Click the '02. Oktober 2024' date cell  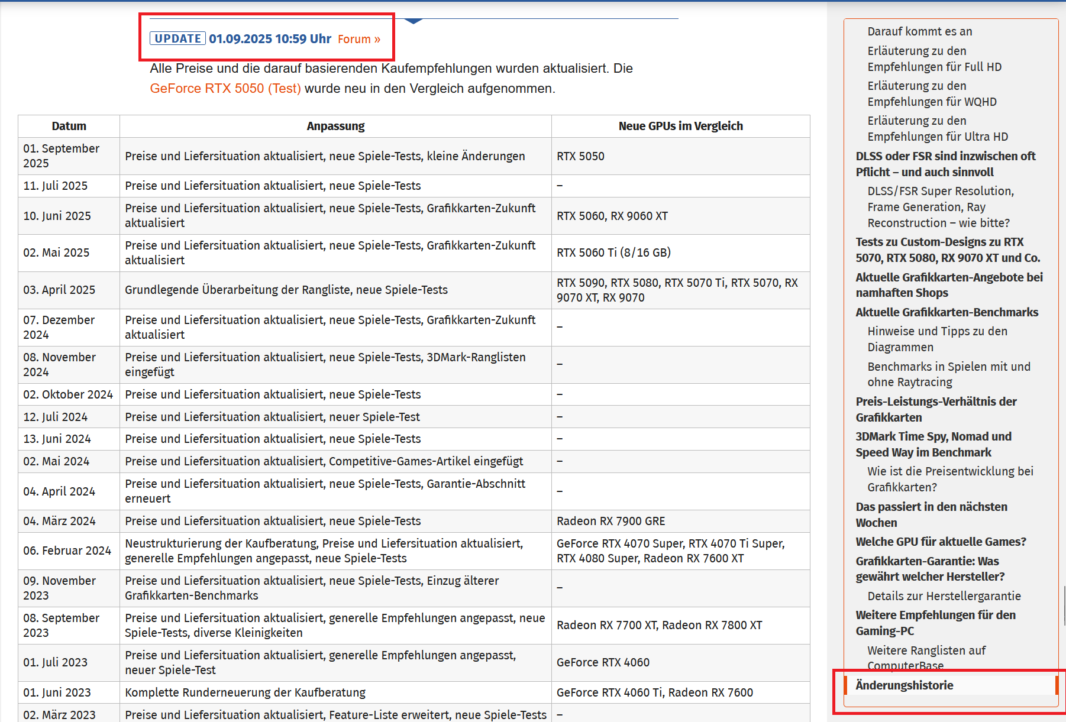[x=69, y=394]
